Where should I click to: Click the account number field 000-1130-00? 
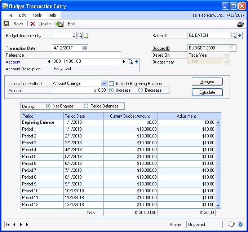click(87, 61)
